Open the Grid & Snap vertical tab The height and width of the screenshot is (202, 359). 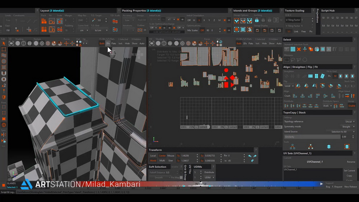pyautogui.click(x=185, y=173)
